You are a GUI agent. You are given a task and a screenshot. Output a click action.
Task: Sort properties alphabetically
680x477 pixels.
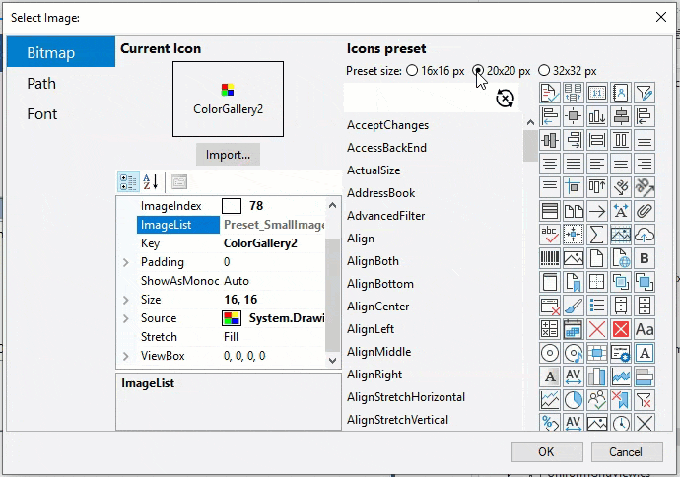[150, 182]
